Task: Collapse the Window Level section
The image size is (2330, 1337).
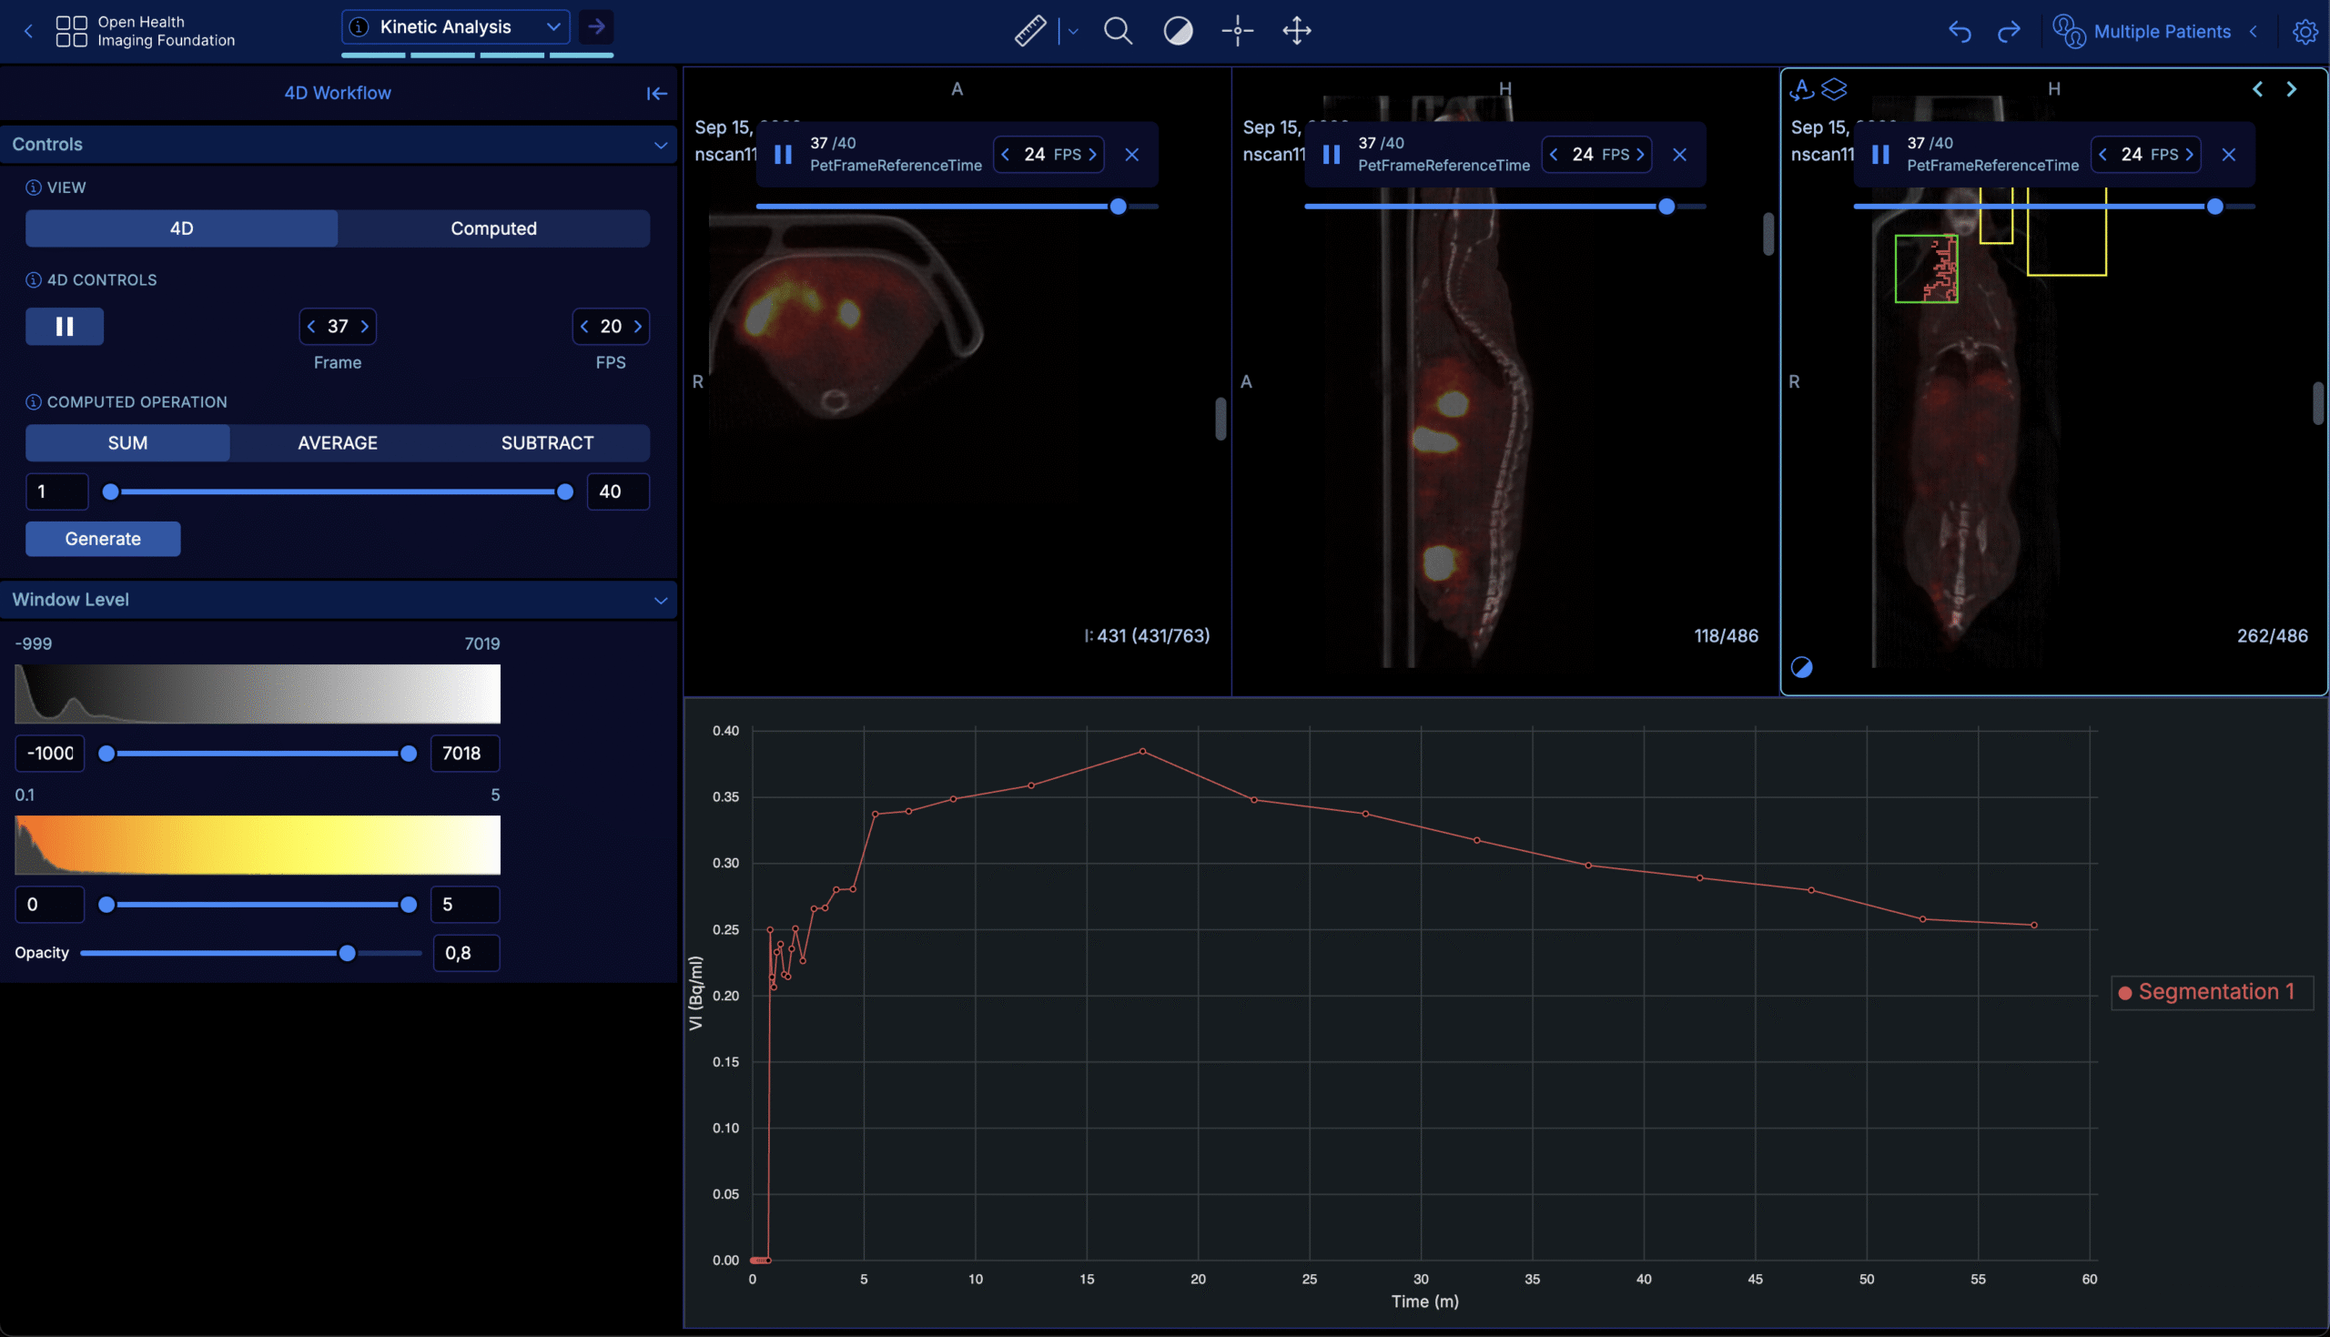Action: (x=660, y=600)
